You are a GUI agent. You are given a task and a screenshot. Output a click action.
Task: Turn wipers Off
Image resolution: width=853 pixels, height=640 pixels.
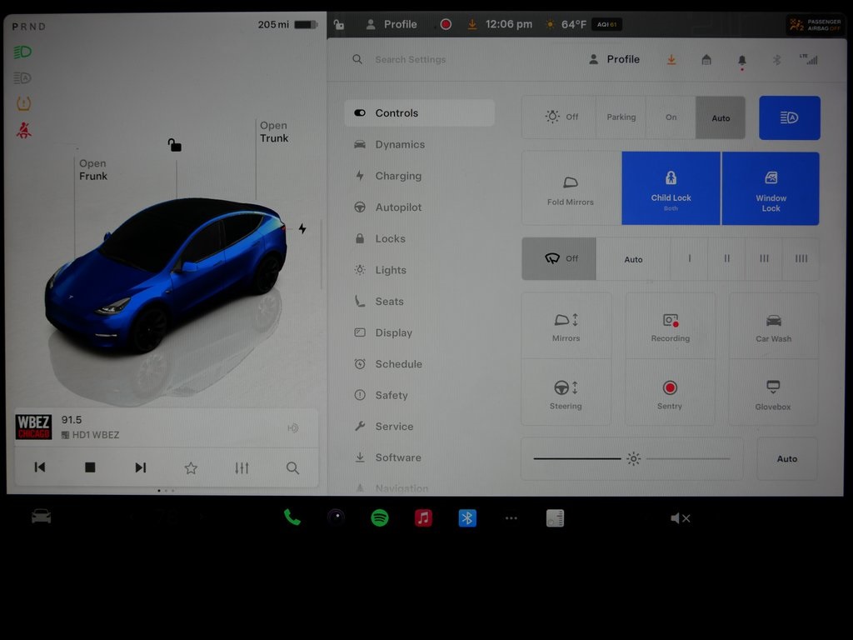point(559,259)
